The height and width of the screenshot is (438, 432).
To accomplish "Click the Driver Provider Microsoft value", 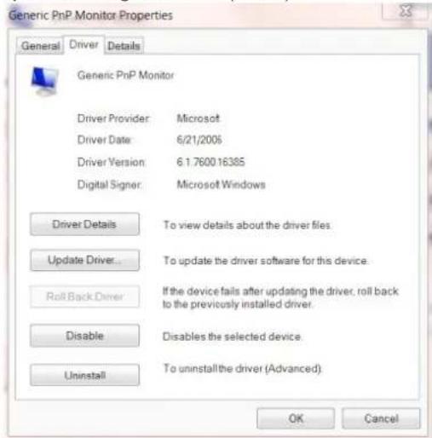I will (198, 118).
